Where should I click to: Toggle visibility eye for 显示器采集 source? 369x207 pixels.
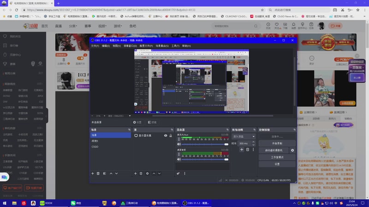(x=166, y=135)
